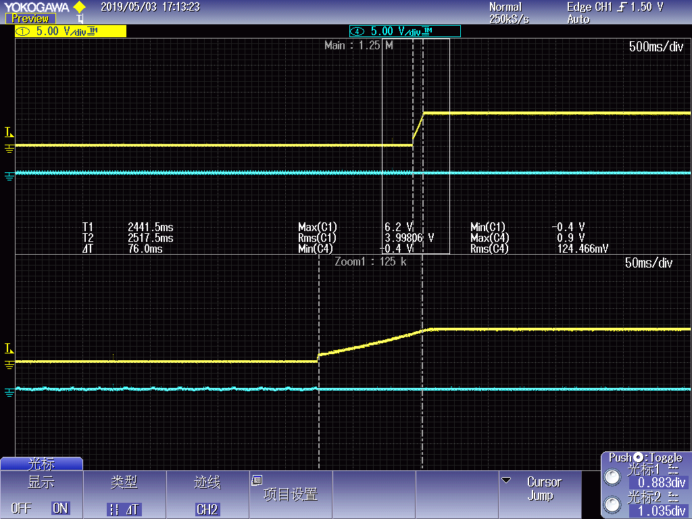The image size is (692, 519).
Task: Open the 项目设置 item setup menu
Action: tap(291, 494)
